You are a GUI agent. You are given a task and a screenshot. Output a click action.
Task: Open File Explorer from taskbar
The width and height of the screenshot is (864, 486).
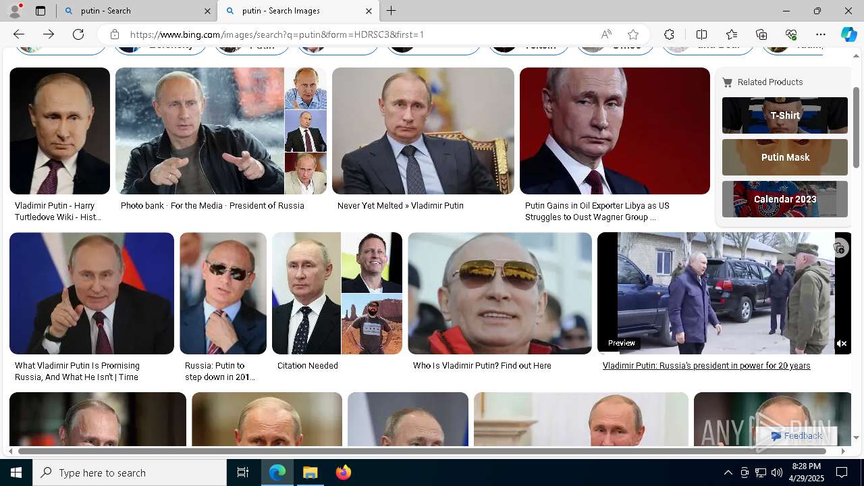pyautogui.click(x=310, y=473)
